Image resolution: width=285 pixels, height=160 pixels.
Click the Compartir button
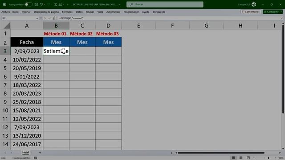pos(271,12)
